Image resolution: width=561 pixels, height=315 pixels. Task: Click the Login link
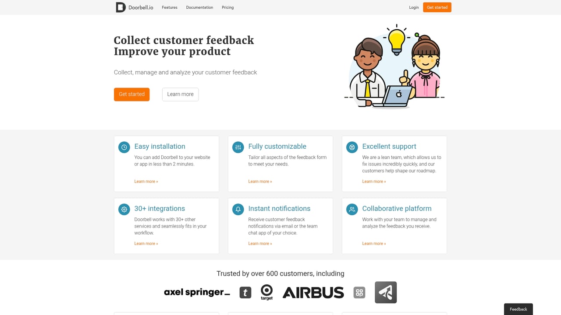tap(414, 7)
